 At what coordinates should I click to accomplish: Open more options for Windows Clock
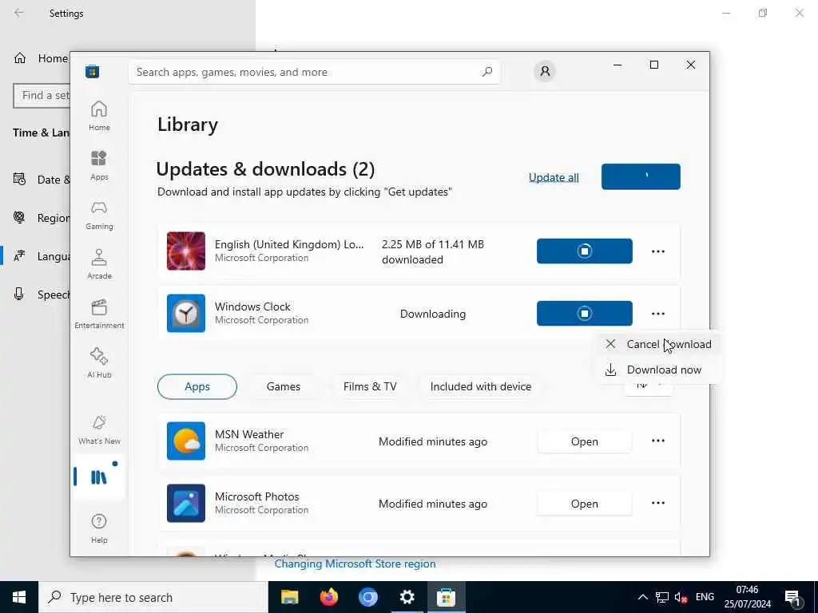pos(658,314)
